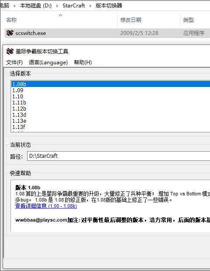Select version 1.13f in the list
The height and width of the screenshot is (271, 210).
coord(111,127)
